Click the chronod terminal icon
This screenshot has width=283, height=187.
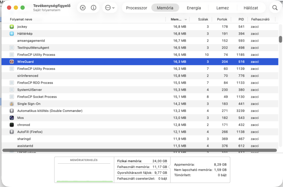tap(12, 125)
